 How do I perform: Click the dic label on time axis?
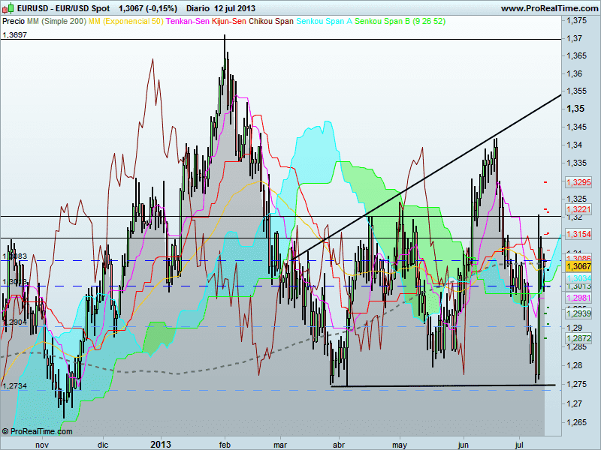click(103, 445)
